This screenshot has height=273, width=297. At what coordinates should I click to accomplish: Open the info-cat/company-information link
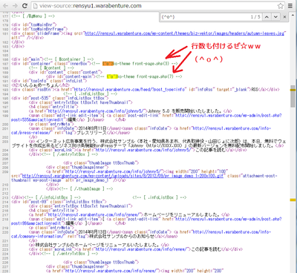click(141, 234)
